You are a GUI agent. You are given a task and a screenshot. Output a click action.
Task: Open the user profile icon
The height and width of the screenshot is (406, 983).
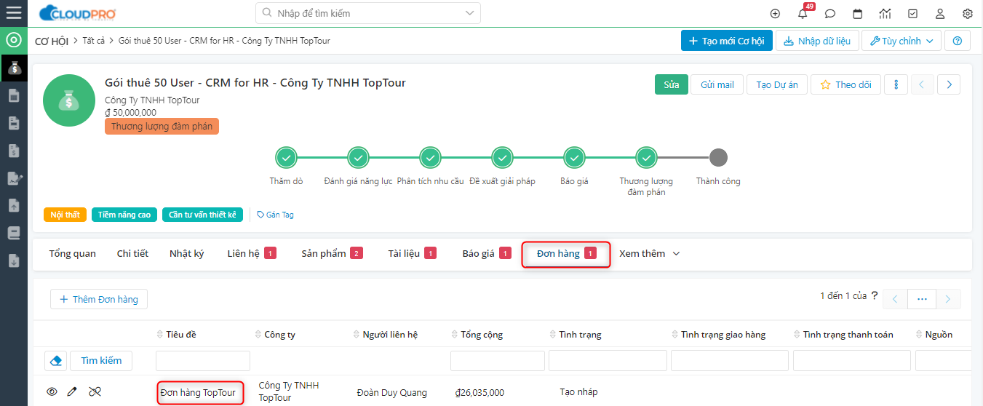pyautogui.click(x=940, y=13)
